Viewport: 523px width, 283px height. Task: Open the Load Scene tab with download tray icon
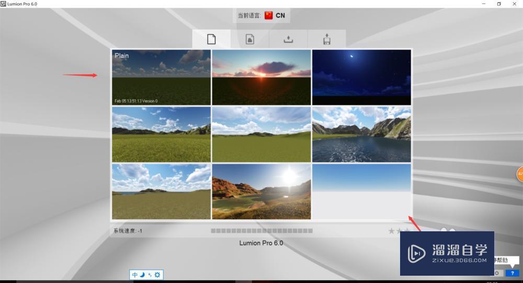(x=288, y=39)
